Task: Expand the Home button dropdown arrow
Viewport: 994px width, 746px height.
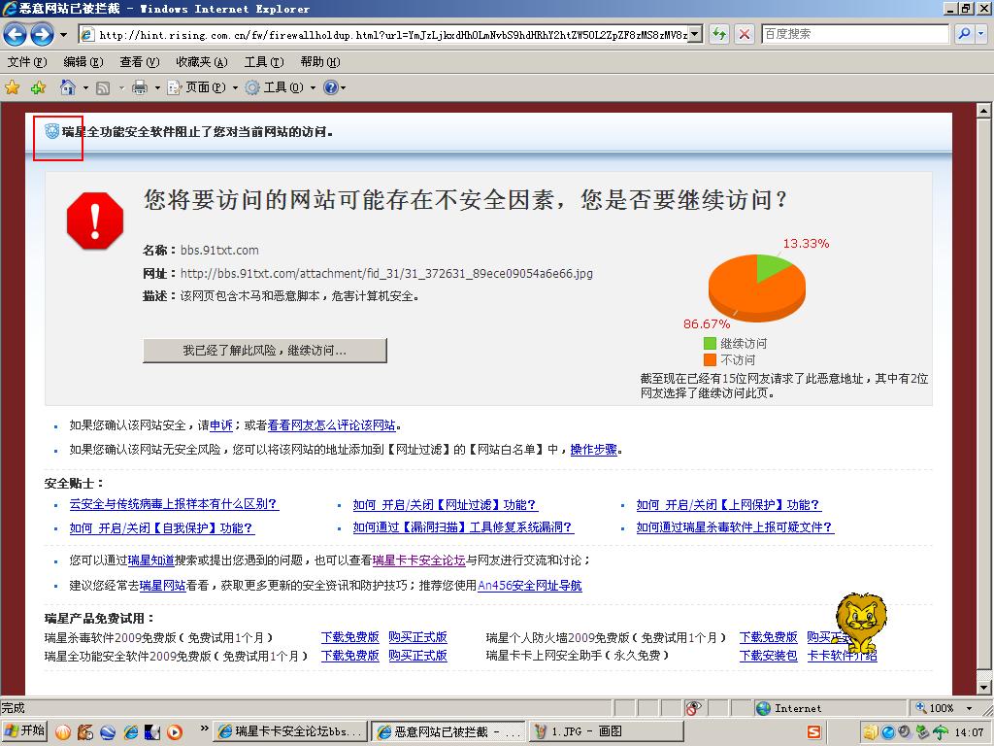Action: click(x=85, y=87)
